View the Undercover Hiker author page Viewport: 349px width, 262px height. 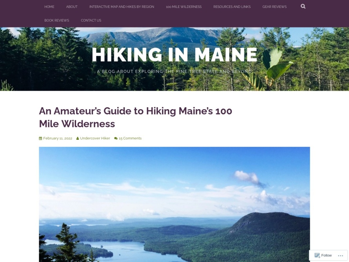tap(95, 138)
